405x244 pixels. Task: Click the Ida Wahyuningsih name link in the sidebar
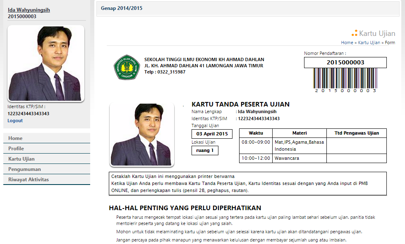[29, 10]
